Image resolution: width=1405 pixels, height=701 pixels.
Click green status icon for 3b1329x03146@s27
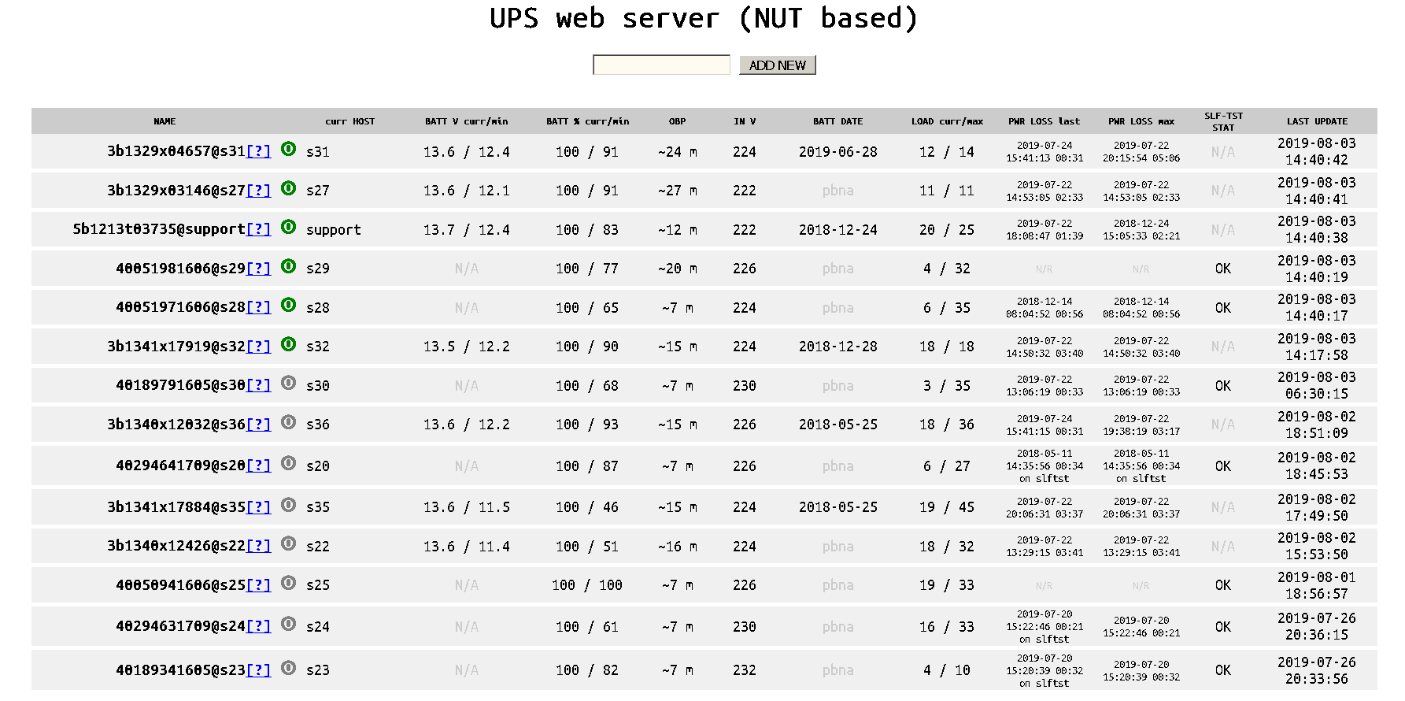289,188
